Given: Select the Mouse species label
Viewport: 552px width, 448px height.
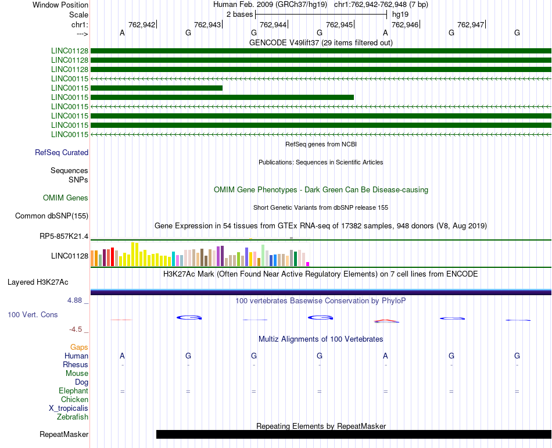Looking at the screenshot, I should coord(77,374).
